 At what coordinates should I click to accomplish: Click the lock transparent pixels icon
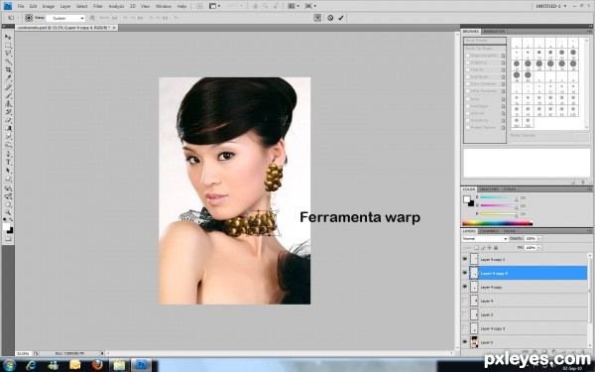[x=477, y=247]
